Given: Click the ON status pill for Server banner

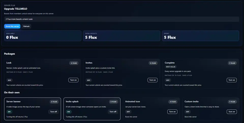Looking at the screenshot, I should point(9,112).
